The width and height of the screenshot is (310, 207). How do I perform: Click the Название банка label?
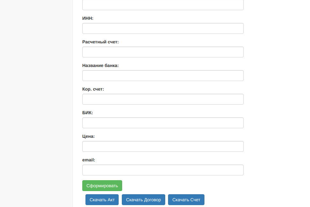[100, 65]
